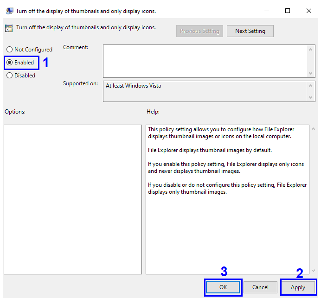Click the 'Supported on:' label
Screen dimensions: 321x298
[x=80, y=83]
